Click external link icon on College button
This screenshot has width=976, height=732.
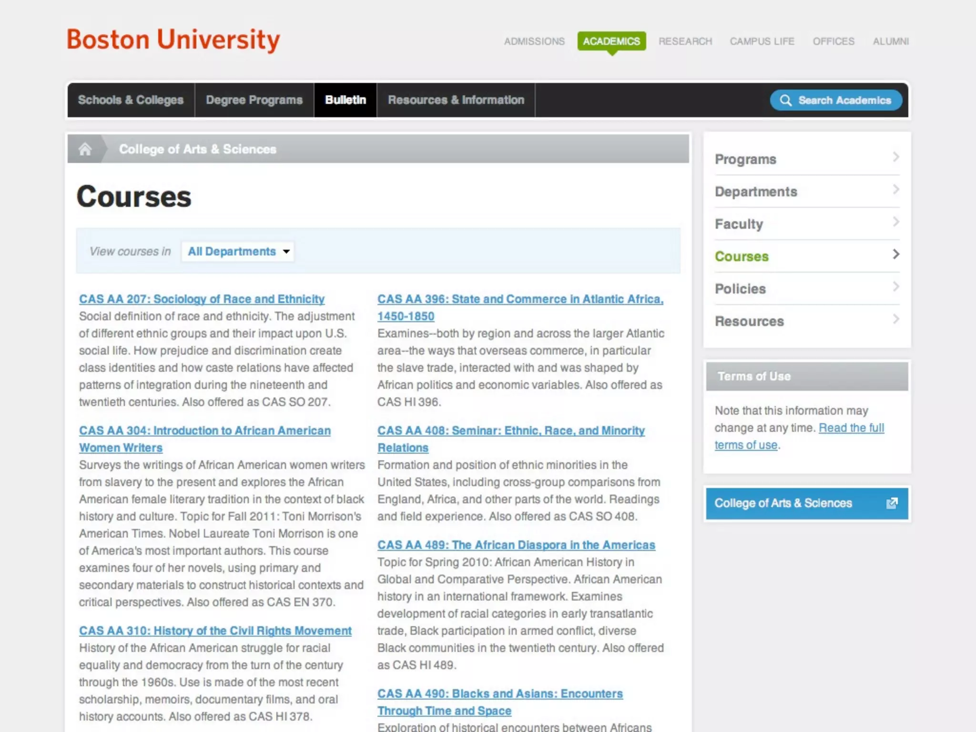[x=892, y=503]
